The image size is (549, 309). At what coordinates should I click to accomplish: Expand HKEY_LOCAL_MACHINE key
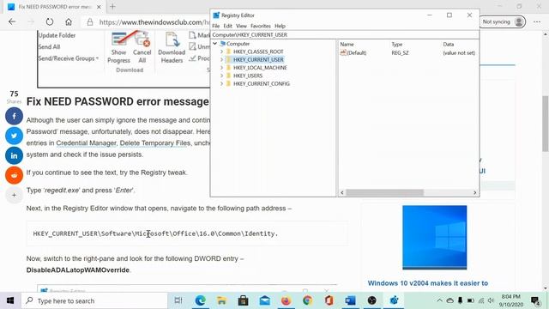click(221, 68)
